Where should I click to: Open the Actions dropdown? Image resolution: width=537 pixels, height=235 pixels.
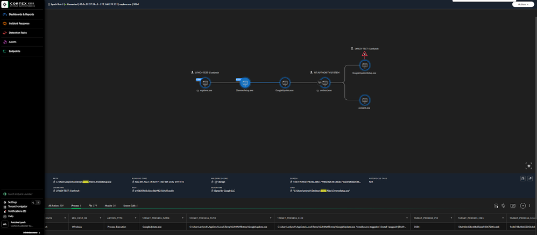coord(523,4)
